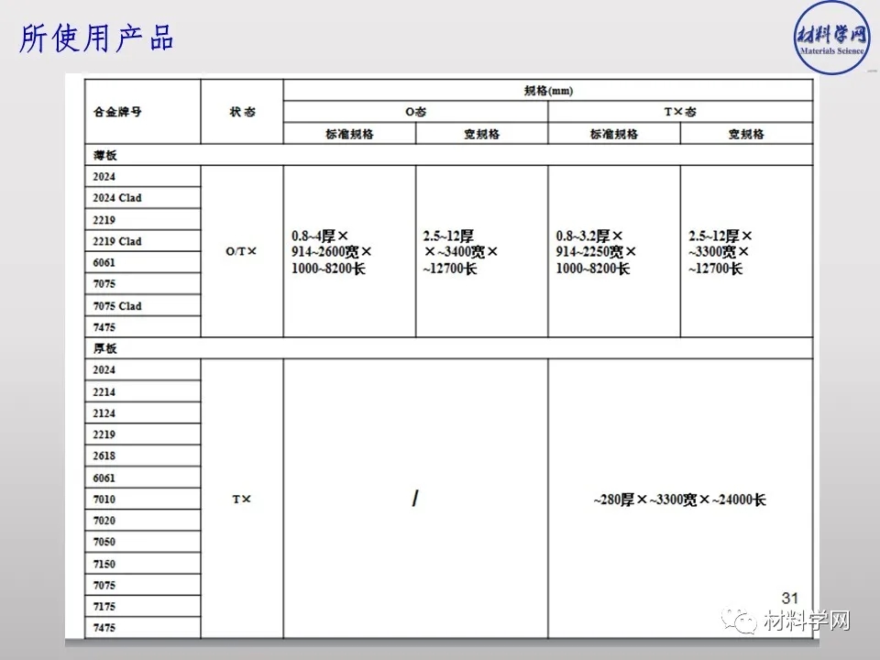This screenshot has width=880, height=660.
Task: Click the O/T× state cell
Action: [x=242, y=251]
